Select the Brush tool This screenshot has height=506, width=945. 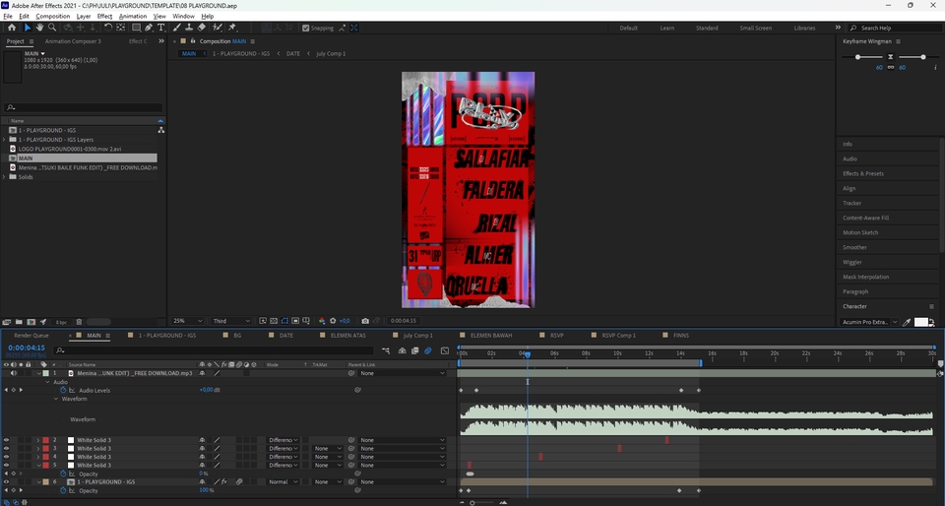point(177,28)
